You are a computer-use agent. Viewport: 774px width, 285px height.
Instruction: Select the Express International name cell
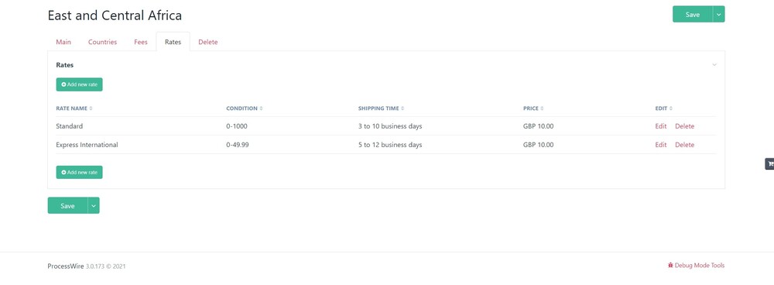[87, 145]
